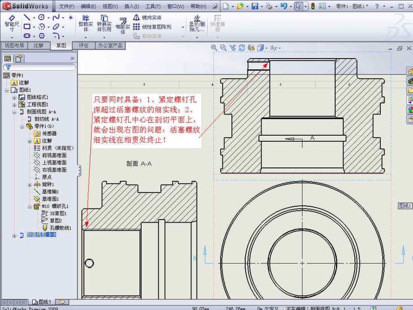Switch to the 评估 ribbon tab
Image resolution: width=413 pixels, height=310 pixels.
(x=83, y=46)
